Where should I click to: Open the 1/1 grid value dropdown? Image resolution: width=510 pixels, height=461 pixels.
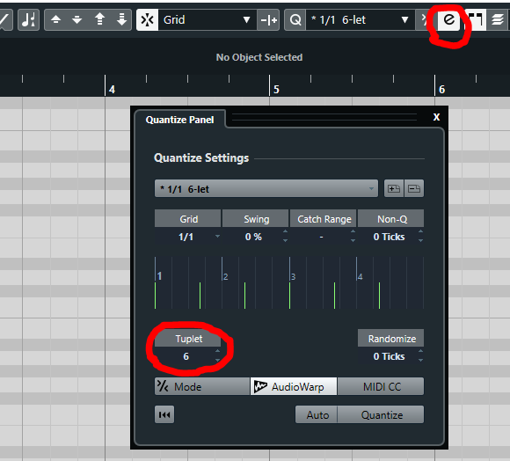[187, 237]
